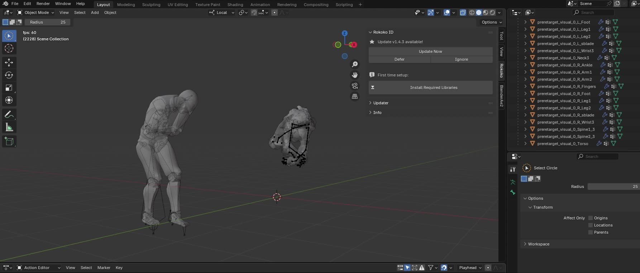Switch to orthographic grid view

[355, 96]
